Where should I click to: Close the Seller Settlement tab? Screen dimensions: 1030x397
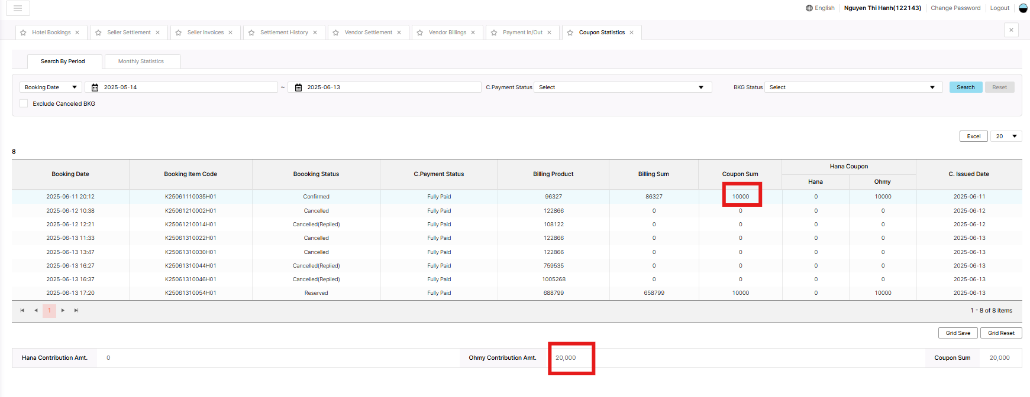pos(158,32)
